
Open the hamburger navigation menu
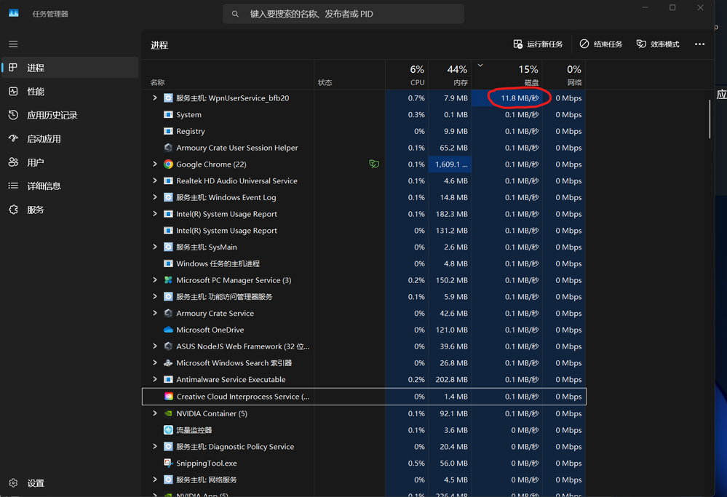tap(13, 44)
